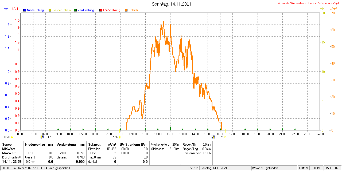Select the UV-Strahlung legend label
Image resolution: width=342 pixels, height=171 pixels.
click(112, 10)
